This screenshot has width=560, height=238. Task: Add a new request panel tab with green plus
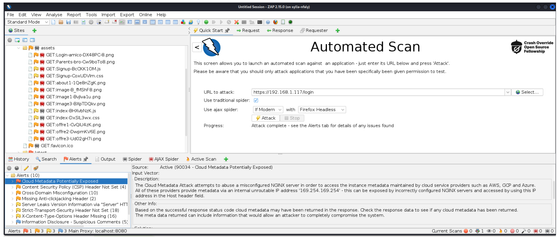pos(337,30)
